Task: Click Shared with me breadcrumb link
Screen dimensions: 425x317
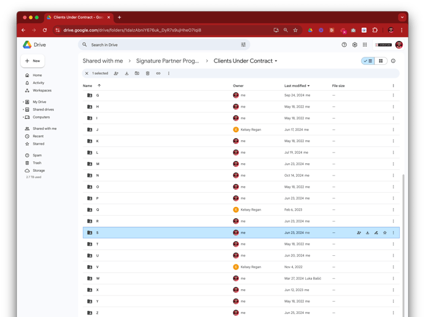Action: pyautogui.click(x=103, y=61)
